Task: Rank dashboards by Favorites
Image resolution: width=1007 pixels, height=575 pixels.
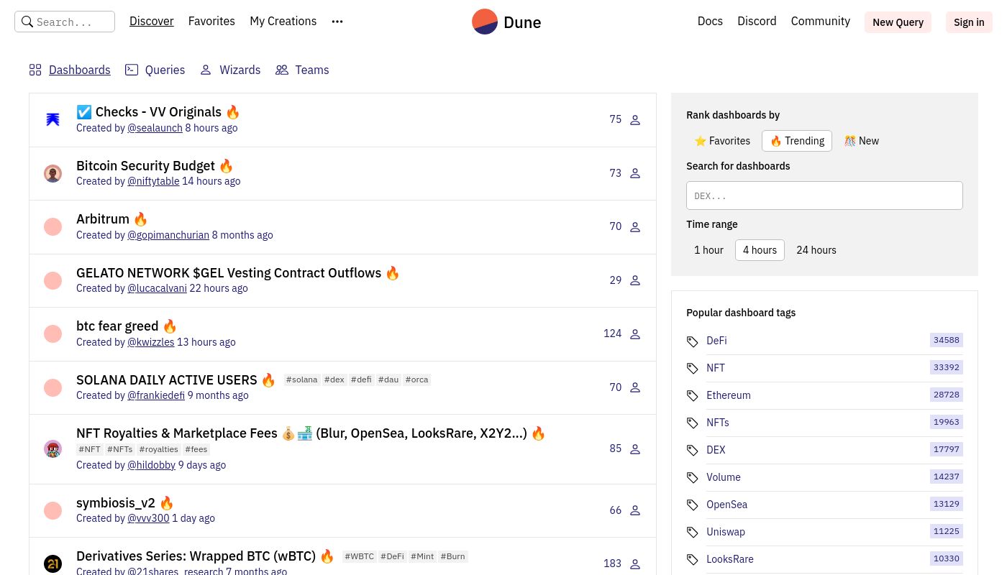Action: [722, 141]
